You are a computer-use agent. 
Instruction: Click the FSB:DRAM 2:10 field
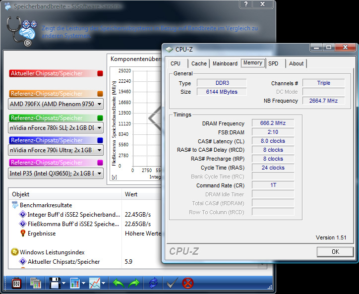pos(273,132)
